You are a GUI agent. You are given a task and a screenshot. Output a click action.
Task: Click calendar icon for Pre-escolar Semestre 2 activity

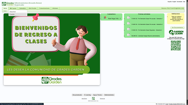(129, 23)
